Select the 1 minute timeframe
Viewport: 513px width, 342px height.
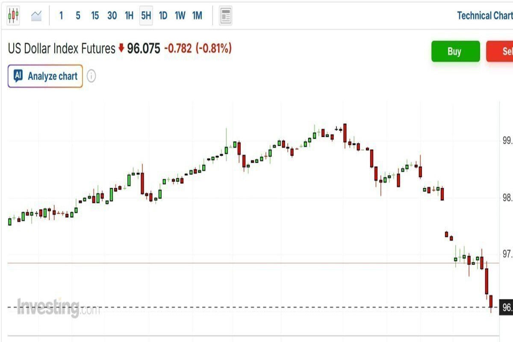(61, 16)
